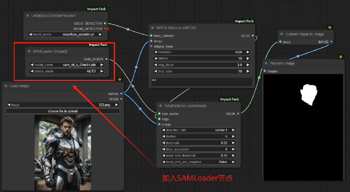Open the detection_hint center-1 dropdown
350x192 pixels.
198,130
